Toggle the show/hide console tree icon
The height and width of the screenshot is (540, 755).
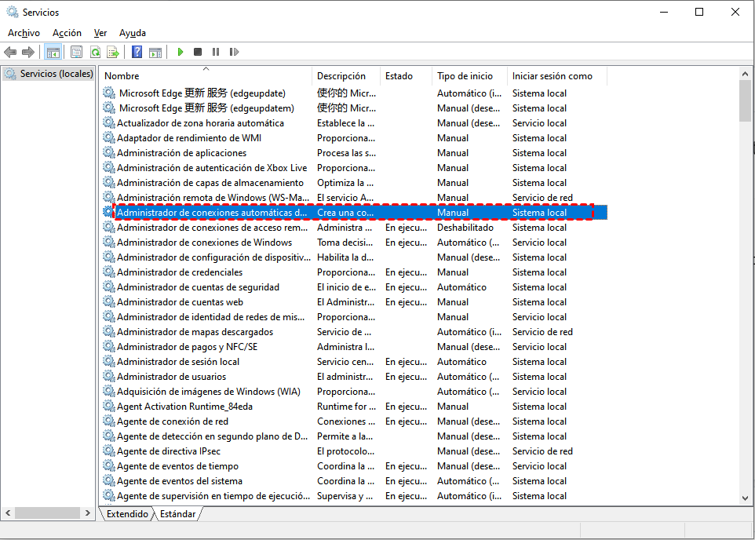[x=53, y=52]
